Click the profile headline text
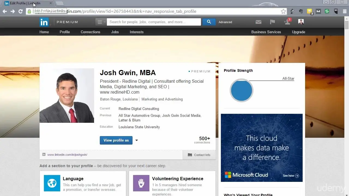This screenshot has width=349, height=196. click(152, 87)
